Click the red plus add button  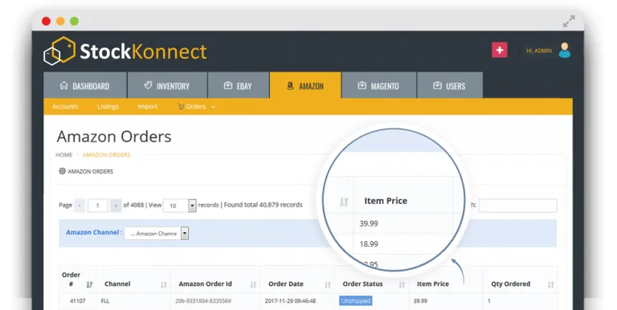pyautogui.click(x=500, y=50)
